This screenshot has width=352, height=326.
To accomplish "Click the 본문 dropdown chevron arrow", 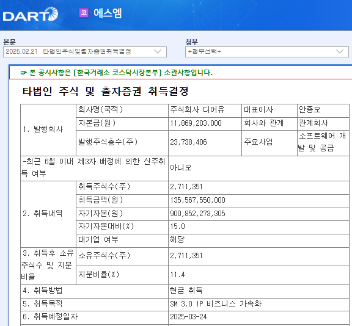I will 158,51.
